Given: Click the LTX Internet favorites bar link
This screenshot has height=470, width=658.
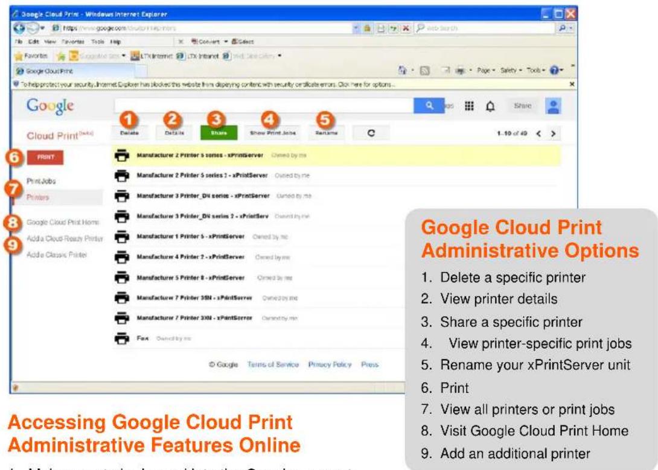Looking at the screenshot, I should point(152,56).
